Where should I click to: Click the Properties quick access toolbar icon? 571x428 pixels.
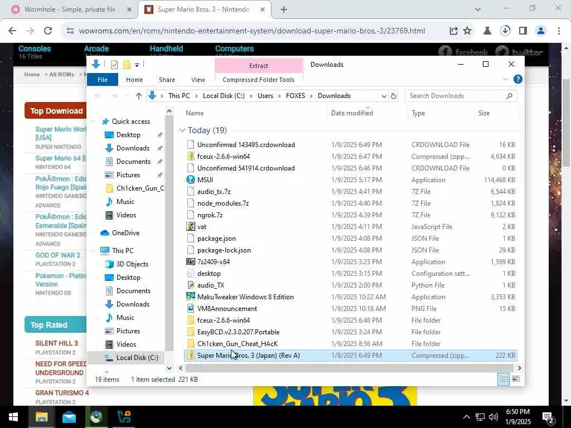(114, 65)
